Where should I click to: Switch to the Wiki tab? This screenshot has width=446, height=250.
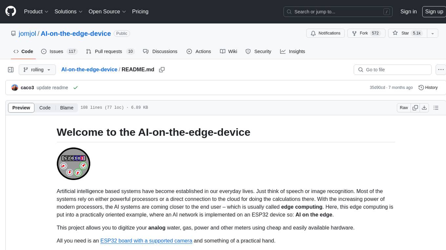pyautogui.click(x=228, y=51)
